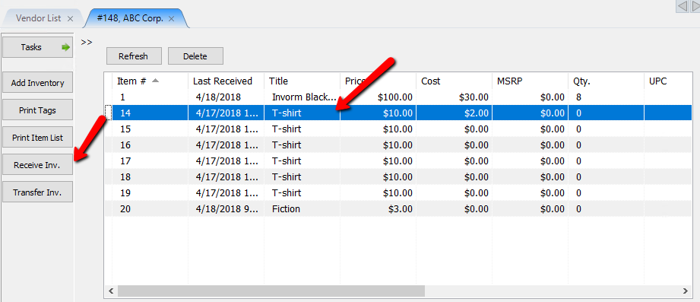The height and width of the screenshot is (302, 700).
Task: Close the Vendor List tab
Action: click(70, 19)
